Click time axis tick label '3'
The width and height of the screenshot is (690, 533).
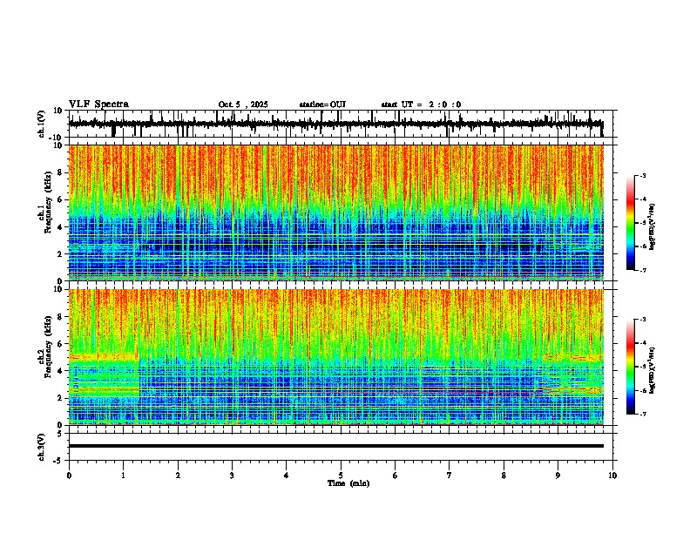[232, 476]
